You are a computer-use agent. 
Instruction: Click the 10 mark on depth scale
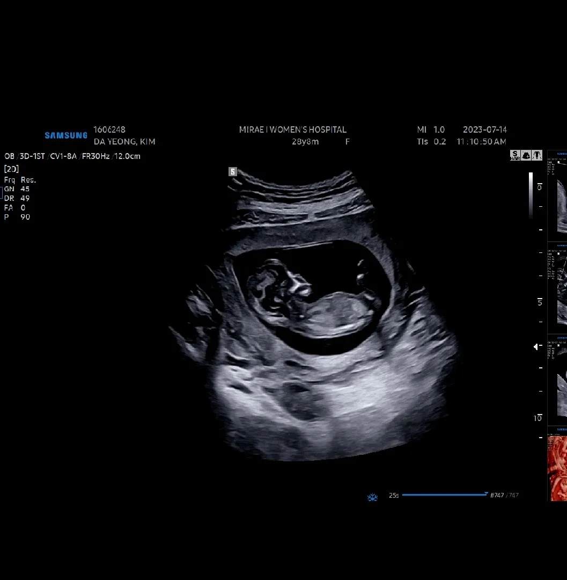click(x=538, y=418)
